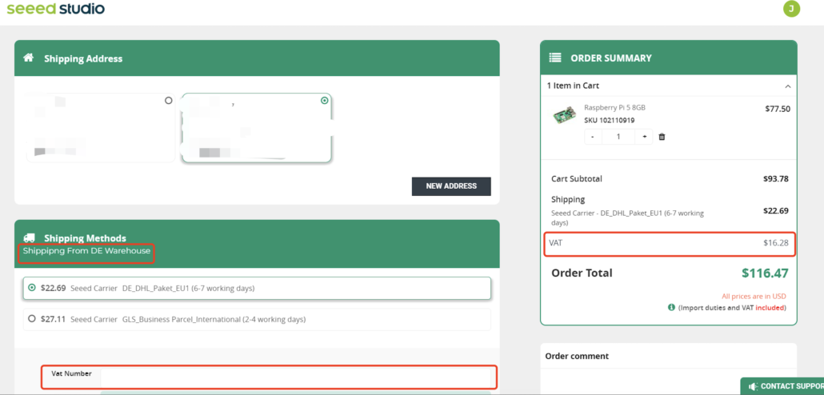The height and width of the screenshot is (395, 824).
Task: Click the Contact Support speaker icon
Action: (x=752, y=386)
